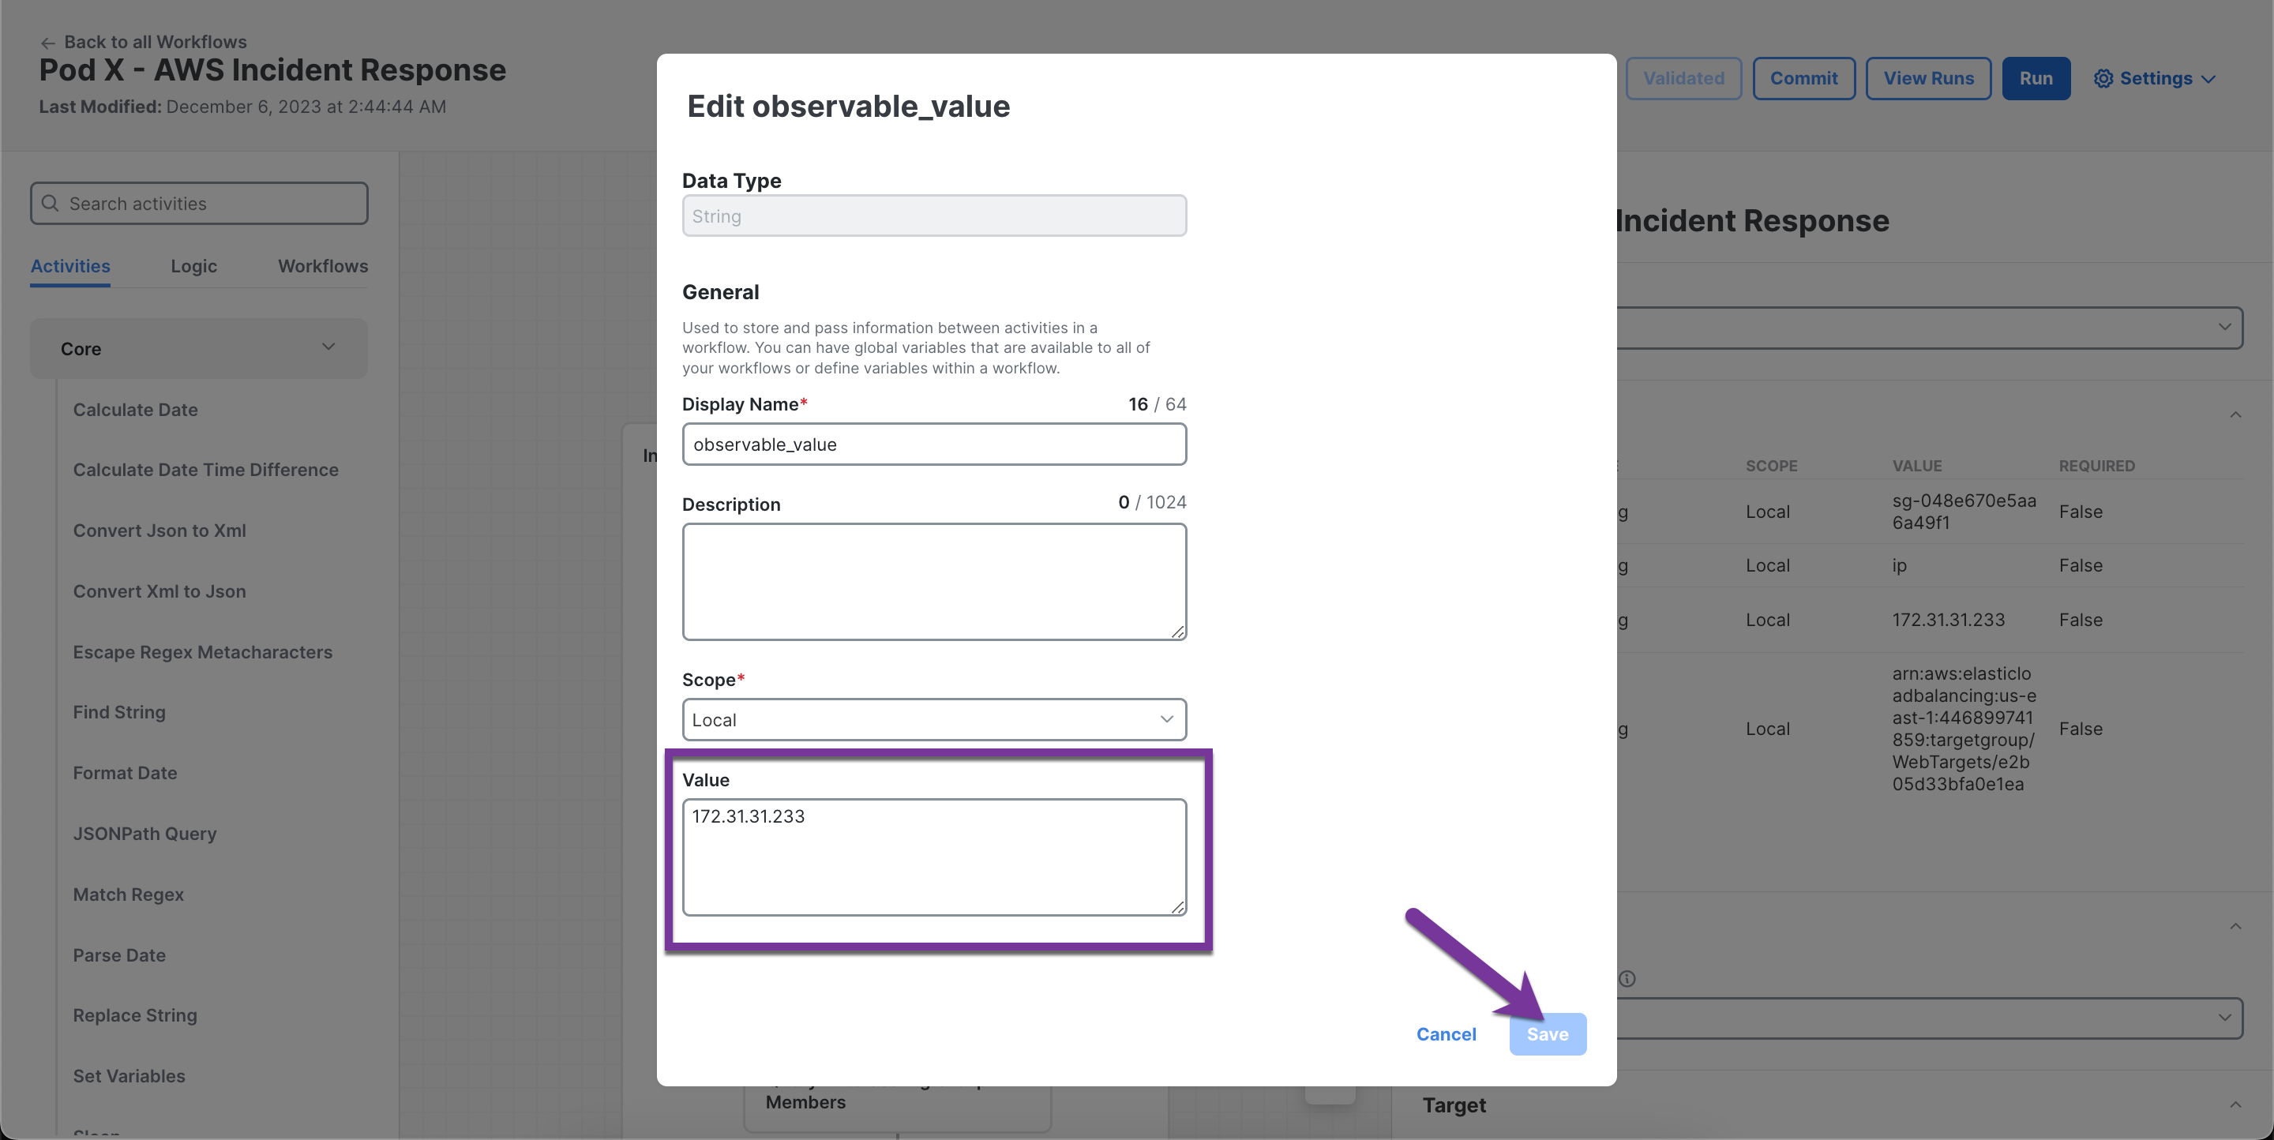Click the Save button in dialog
Viewport: 2274px width, 1140px height.
pyautogui.click(x=1548, y=1034)
